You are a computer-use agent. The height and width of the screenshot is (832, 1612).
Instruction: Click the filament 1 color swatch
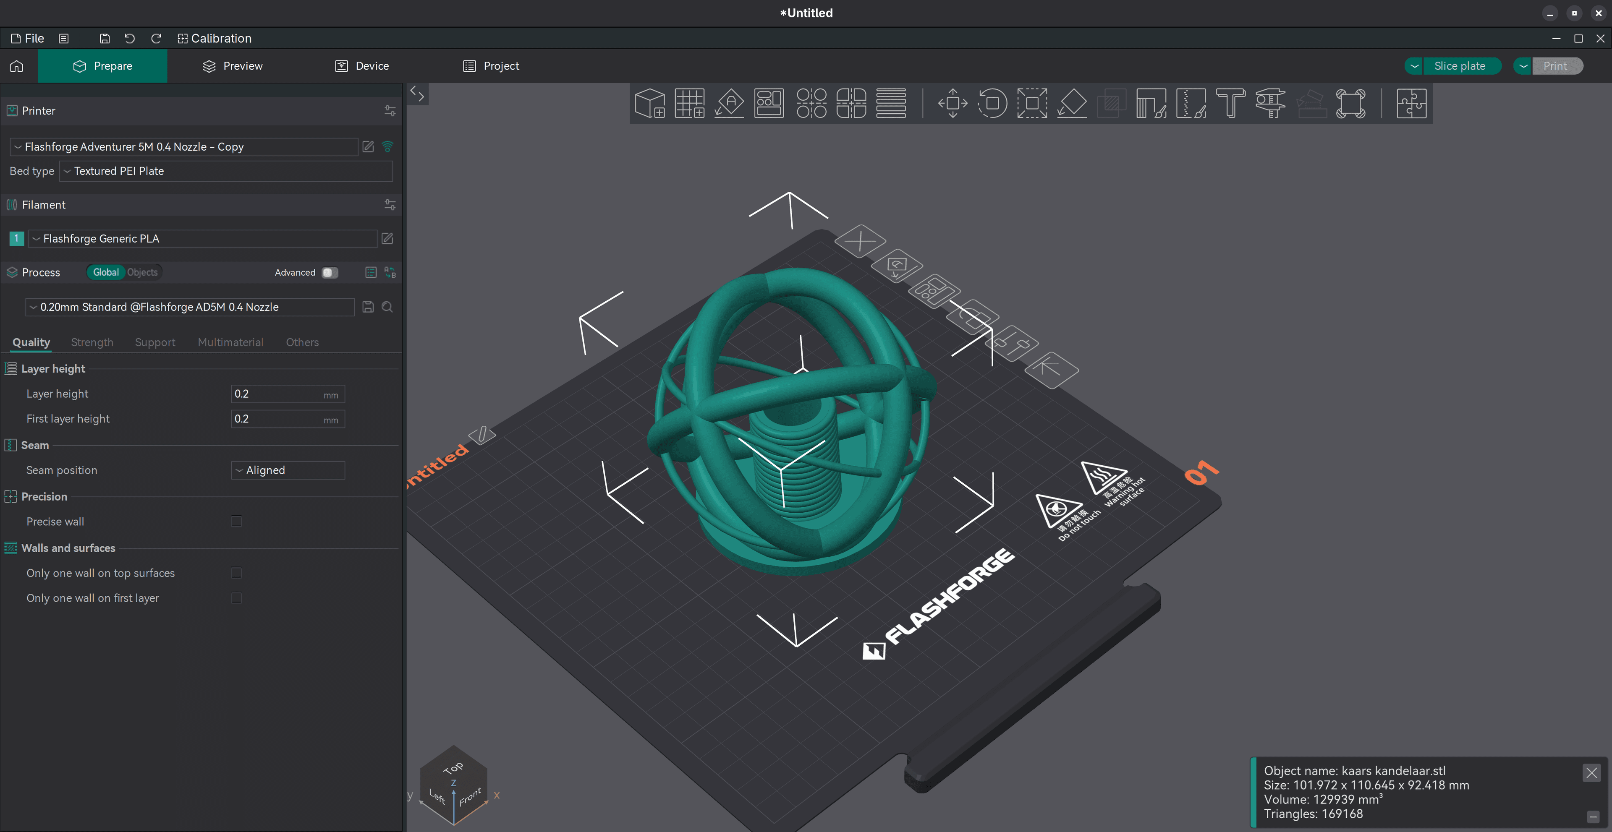coord(16,238)
